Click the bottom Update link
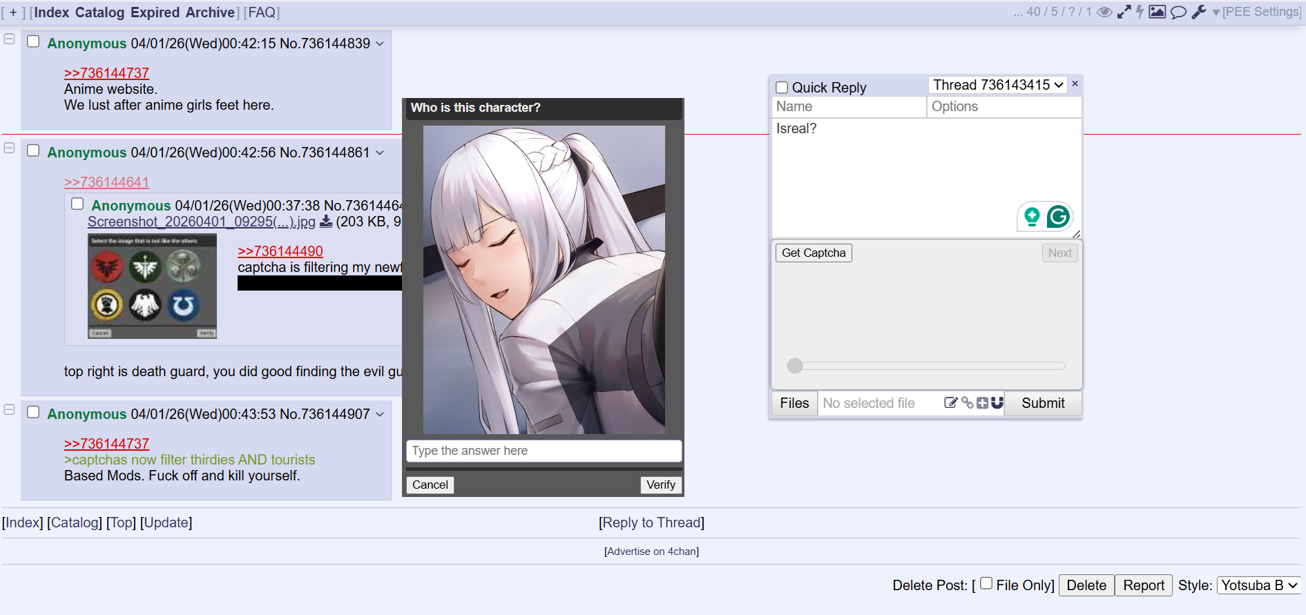This screenshot has width=1306, height=615. [x=166, y=523]
